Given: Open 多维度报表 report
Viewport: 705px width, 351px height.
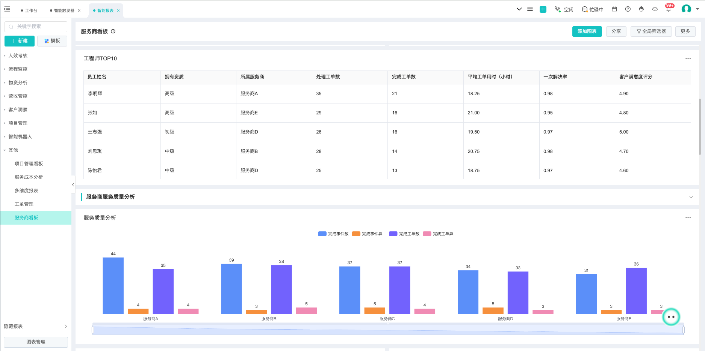Looking at the screenshot, I should coord(26,190).
